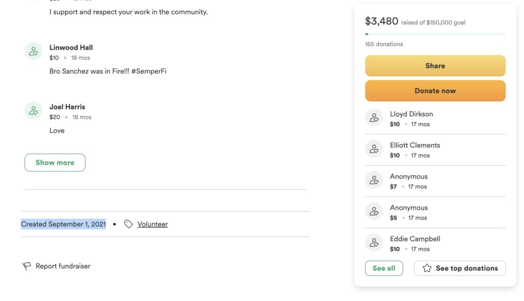Image resolution: width=524 pixels, height=301 pixels.
Task: Click the star icon in See top donations
Action: pos(427,268)
